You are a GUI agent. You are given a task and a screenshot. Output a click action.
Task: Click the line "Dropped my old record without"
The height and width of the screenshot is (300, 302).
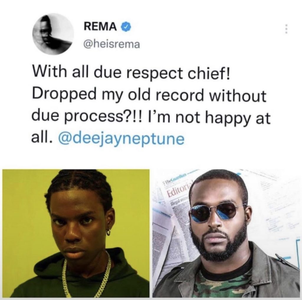pos(149,96)
